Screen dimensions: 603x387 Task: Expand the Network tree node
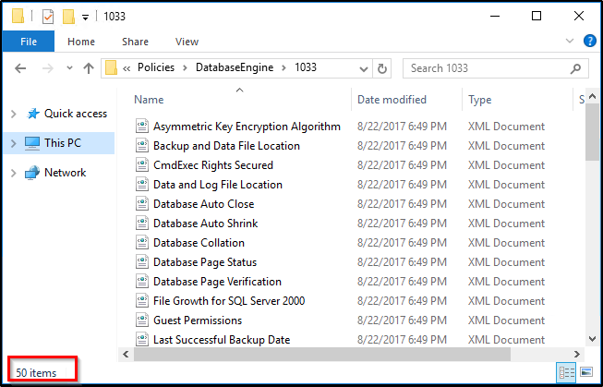tap(14, 173)
